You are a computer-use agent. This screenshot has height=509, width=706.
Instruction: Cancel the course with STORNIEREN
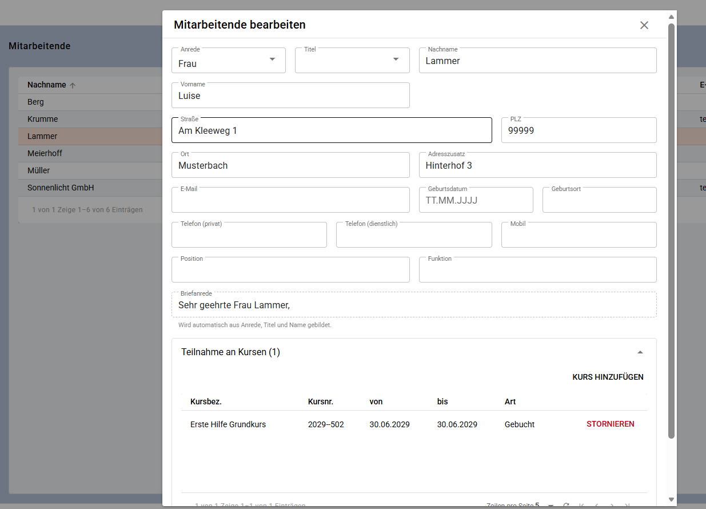[x=611, y=424]
